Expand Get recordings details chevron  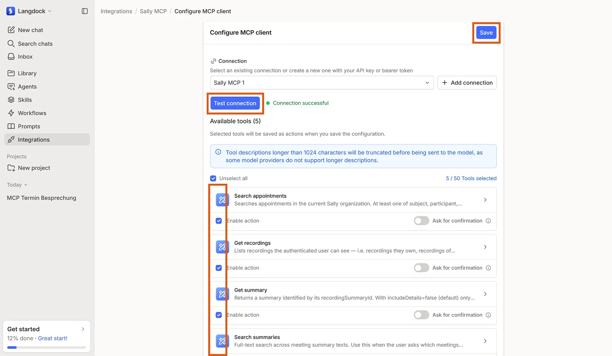485,247
